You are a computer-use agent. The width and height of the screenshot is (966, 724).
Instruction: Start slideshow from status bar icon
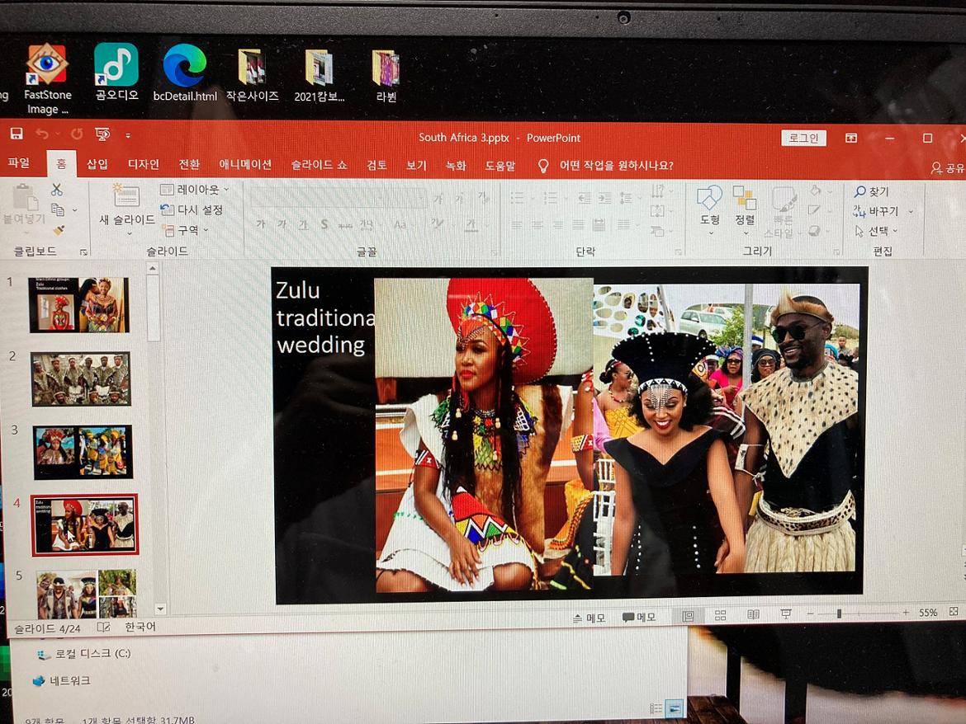(x=786, y=615)
